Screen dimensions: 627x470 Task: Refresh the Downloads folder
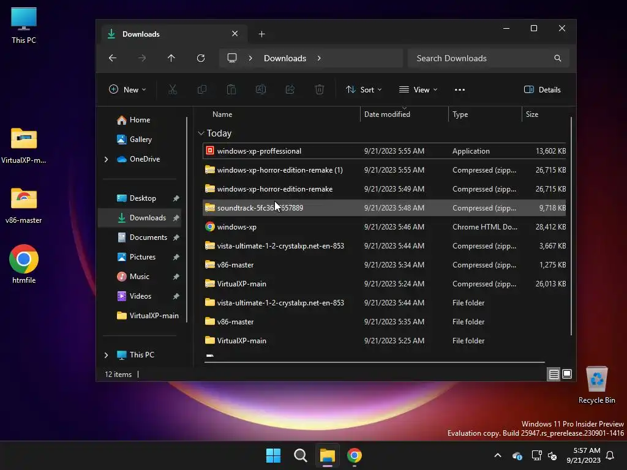pyautogui.click(x=201, y=58)
